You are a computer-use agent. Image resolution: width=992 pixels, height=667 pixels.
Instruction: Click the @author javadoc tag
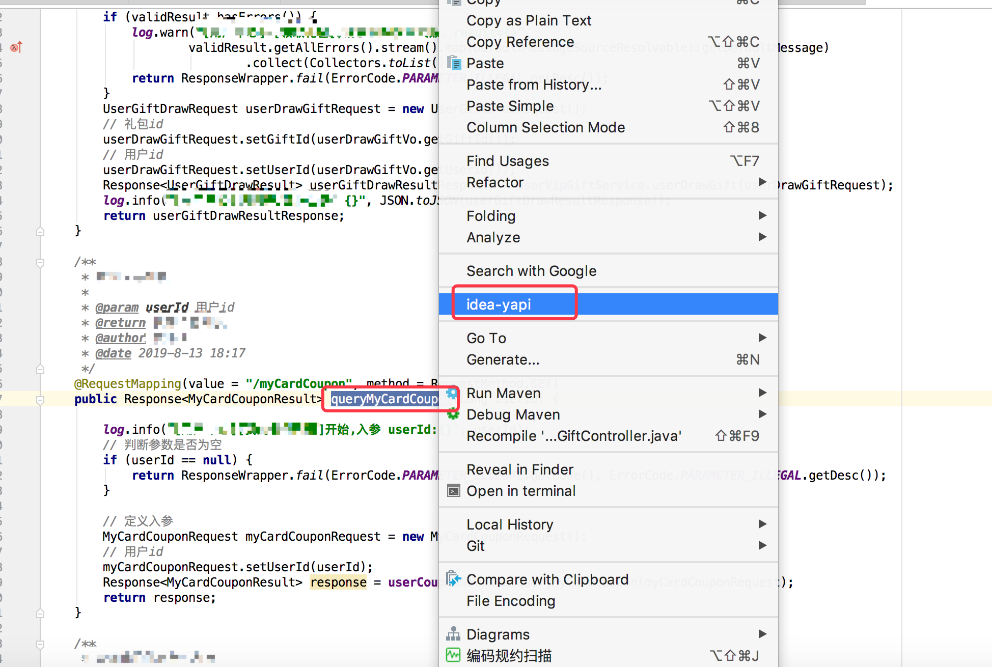(120, 338)
